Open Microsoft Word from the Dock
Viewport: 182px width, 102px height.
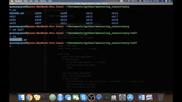tap(141, 97)
